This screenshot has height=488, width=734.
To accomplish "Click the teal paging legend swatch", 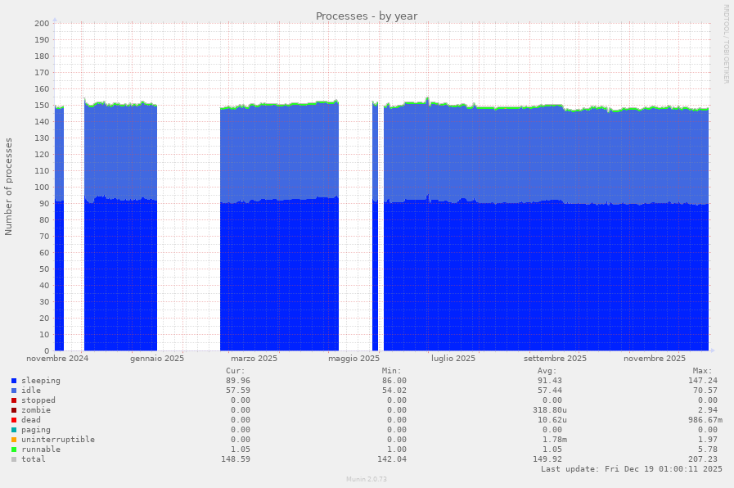I will (x=14, y=430).
